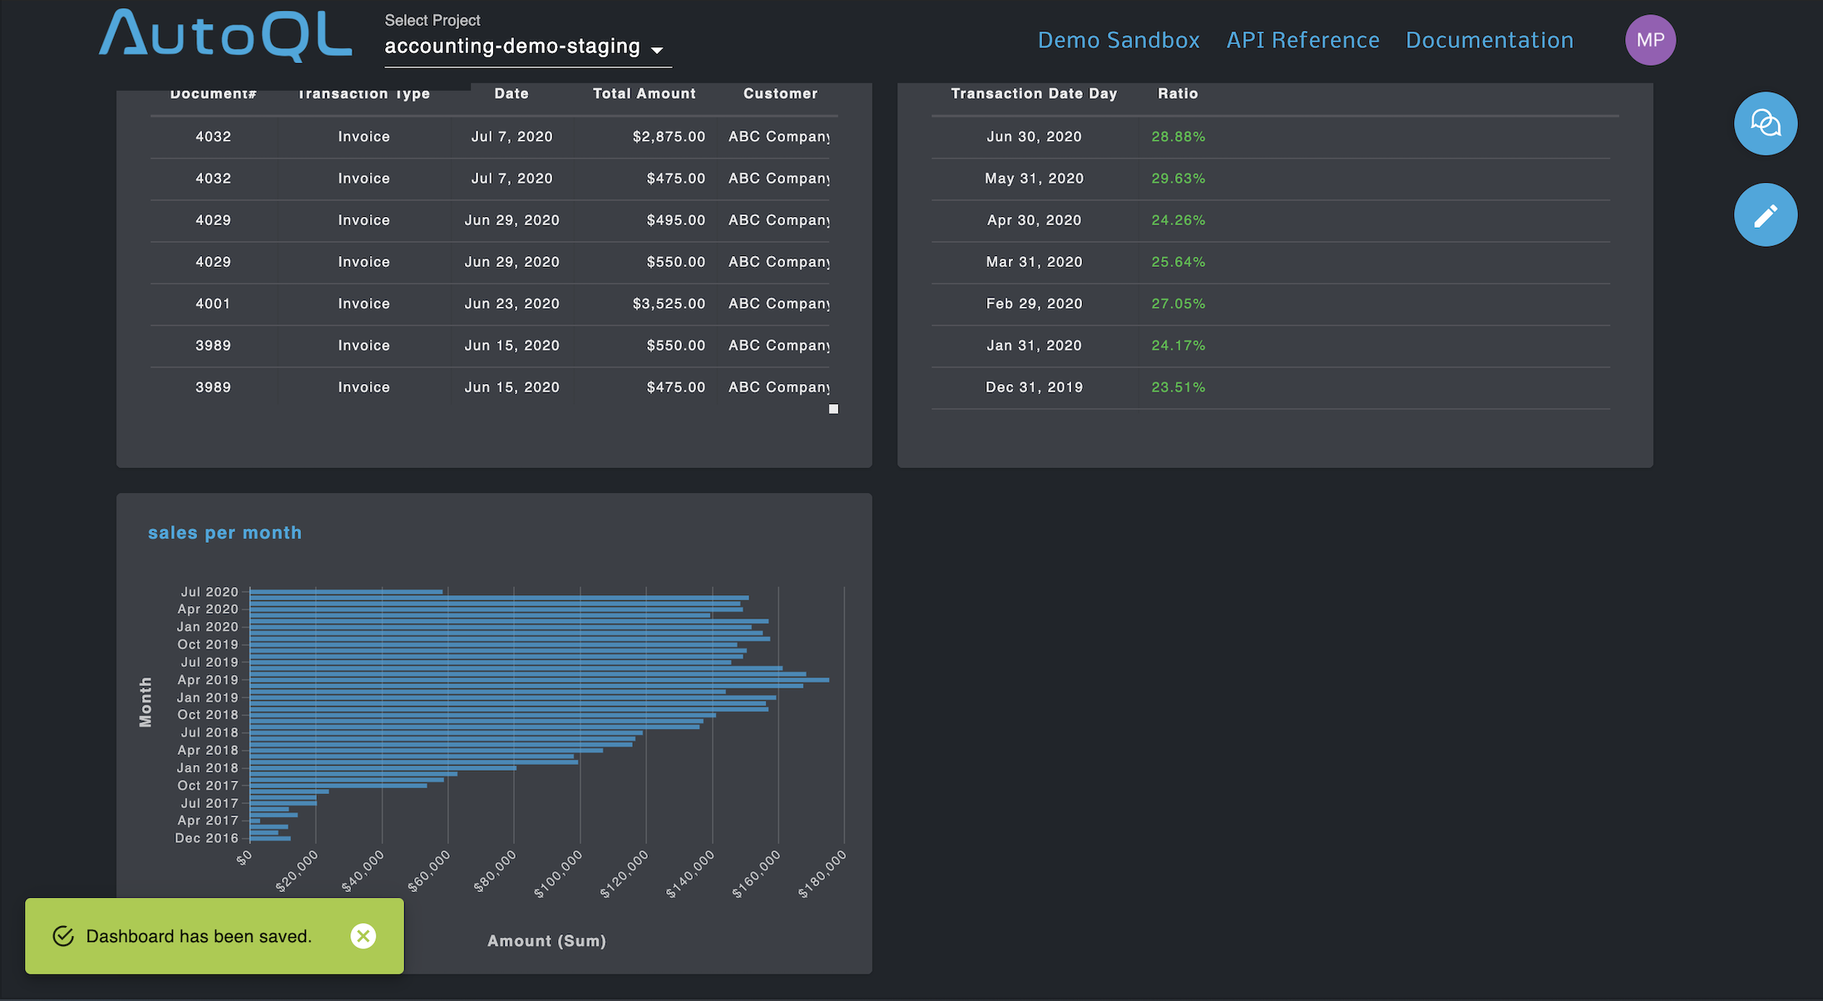Image resolution: width=1823 pixels, height=1001 pixels.
Task: Click the Month axis label
Action: (146, 702)
